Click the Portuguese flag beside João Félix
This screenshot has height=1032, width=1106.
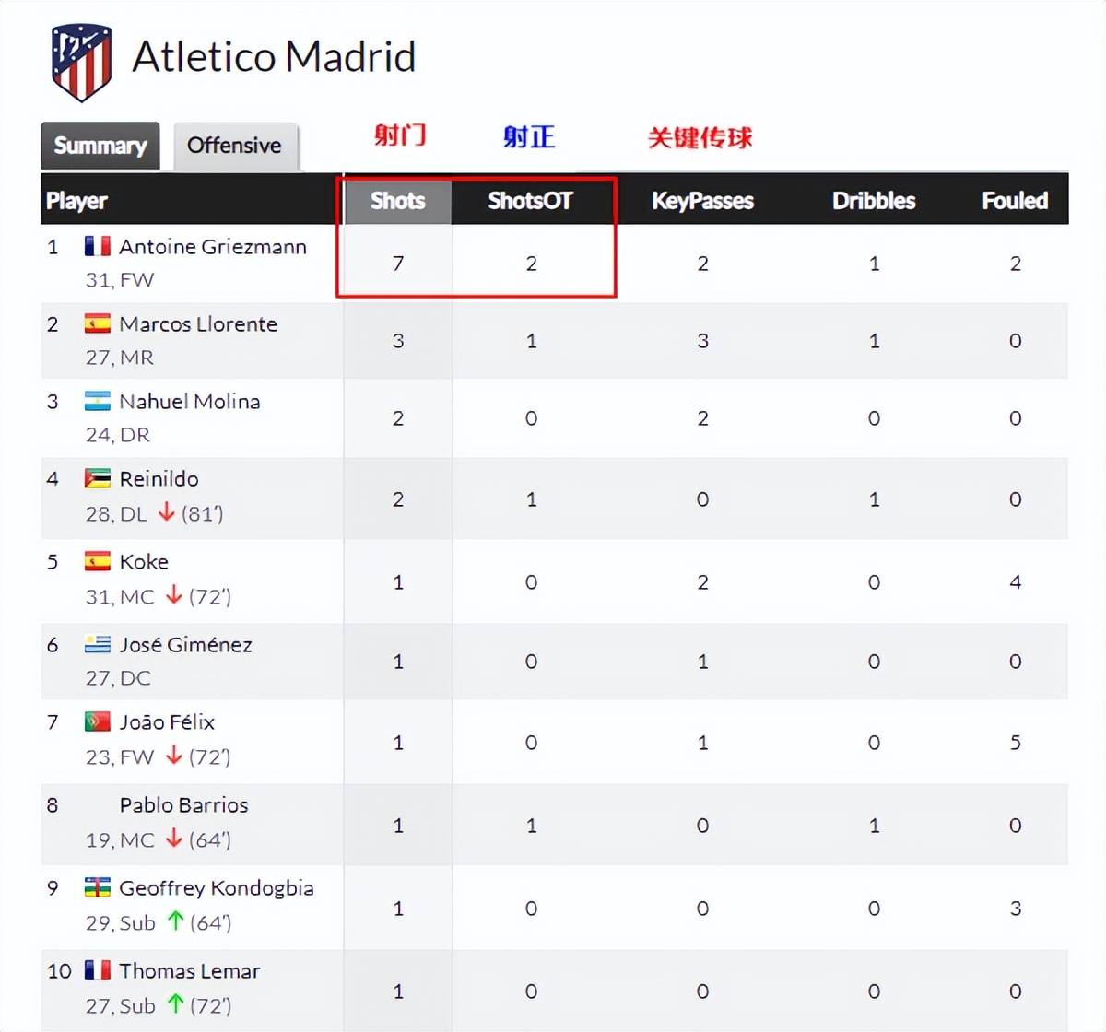pos(98,721)
